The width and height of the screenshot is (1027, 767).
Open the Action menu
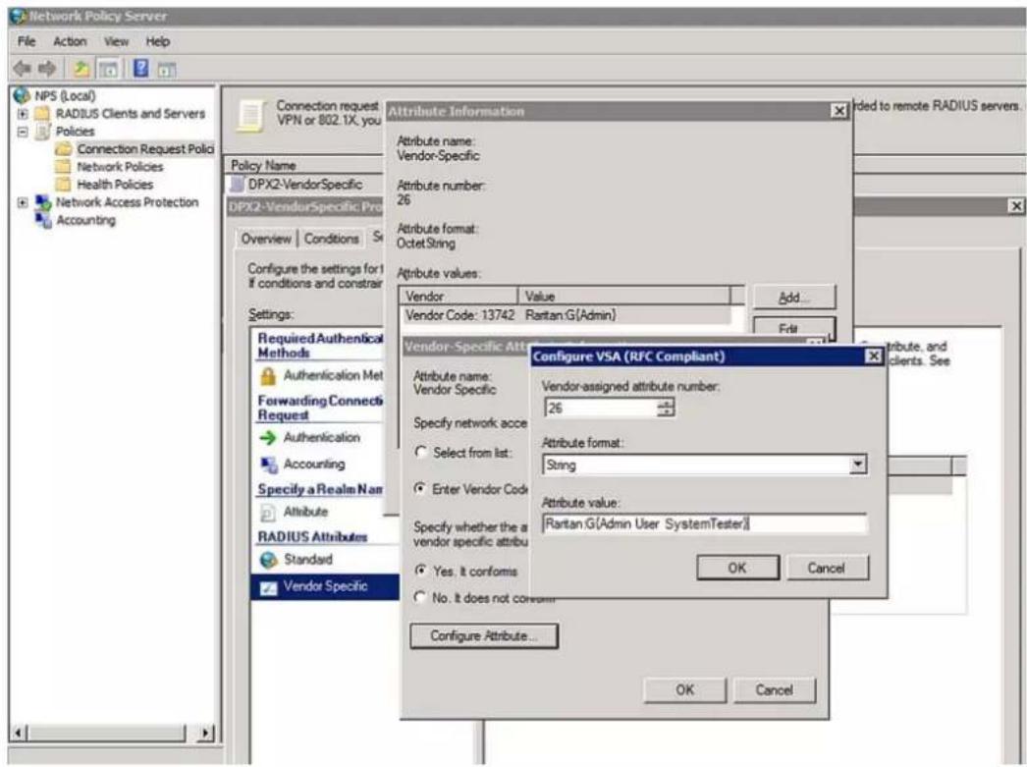click(70, 41)
